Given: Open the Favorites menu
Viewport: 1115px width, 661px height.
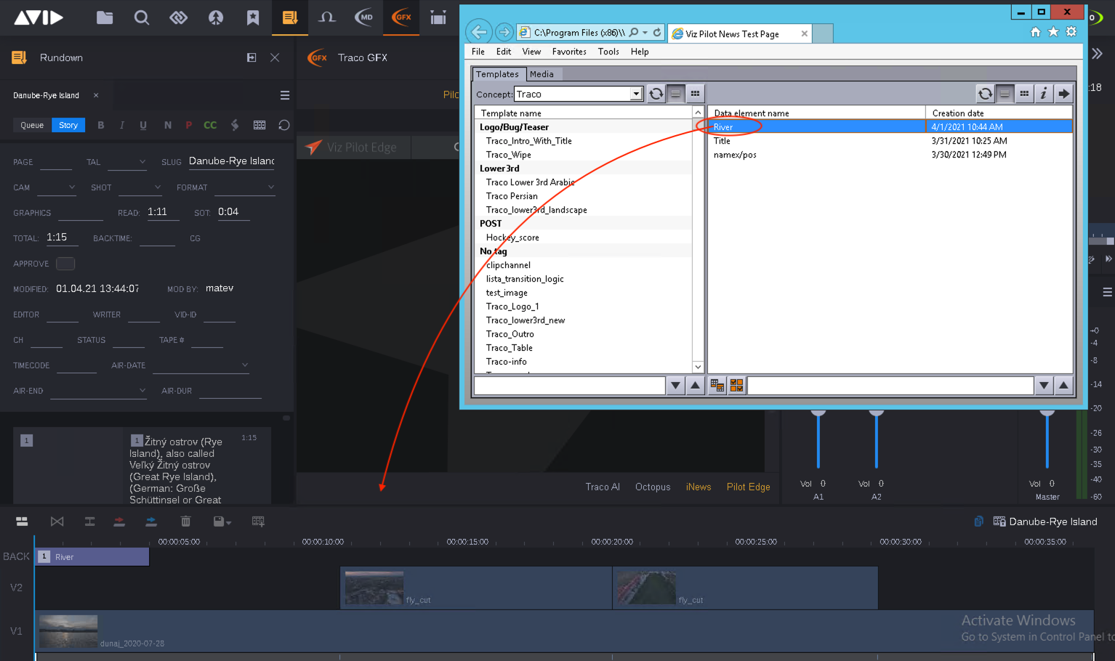Looking at the screenshot, I should click(569, 52).
